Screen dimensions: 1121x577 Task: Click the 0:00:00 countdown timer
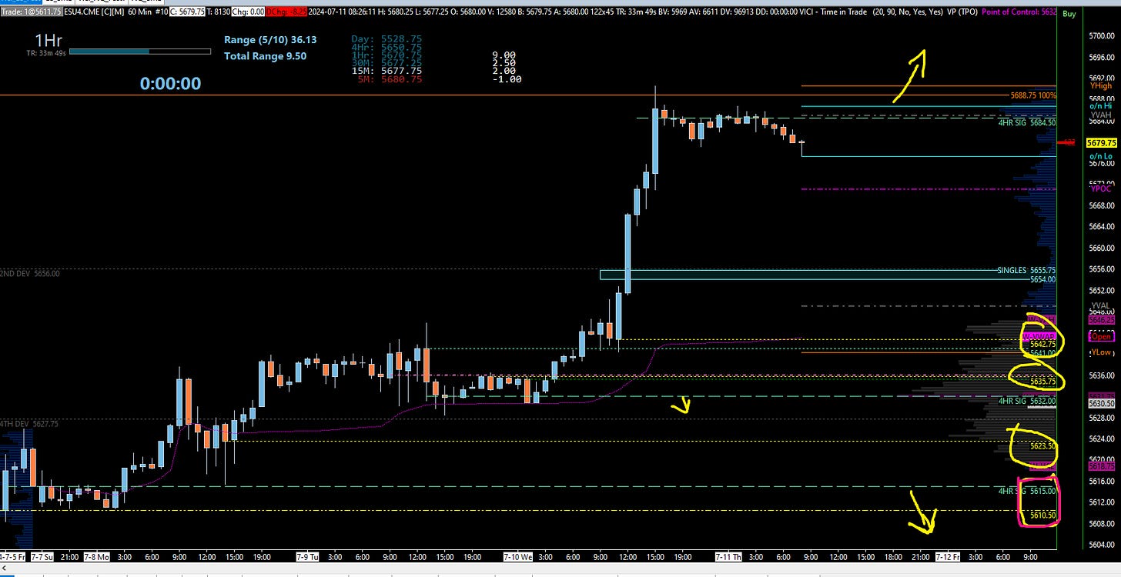170,83
